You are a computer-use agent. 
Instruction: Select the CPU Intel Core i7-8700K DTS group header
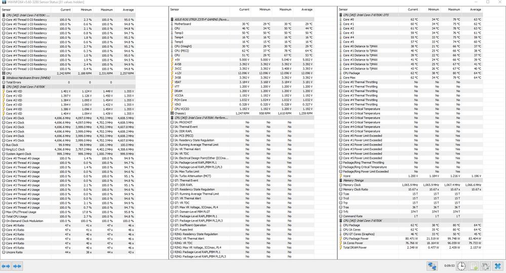410,15
